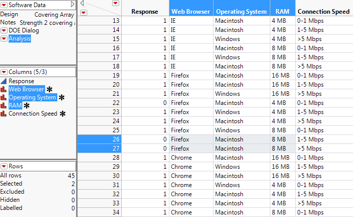Open the Columns panel red triangle menu
353x217 pixels.
coord(4,72)
